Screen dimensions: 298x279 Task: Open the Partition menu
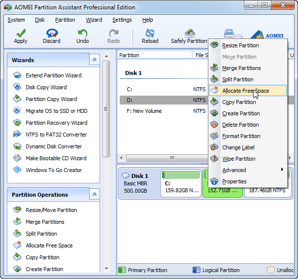tap(65, 20)
